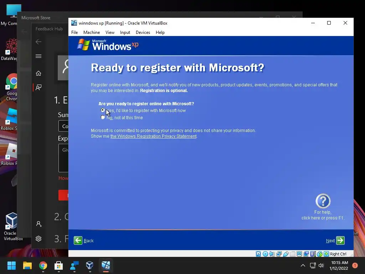Open the notification badge in system tray
Screen dimensions: 365x274
point(355,265)
